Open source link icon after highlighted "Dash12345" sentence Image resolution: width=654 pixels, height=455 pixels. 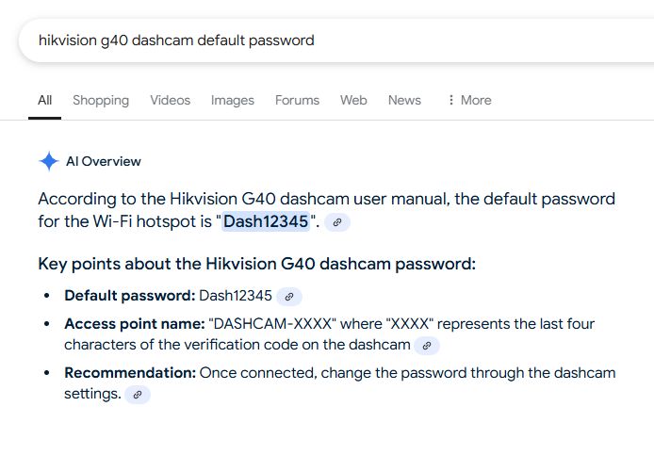point(338,222)
